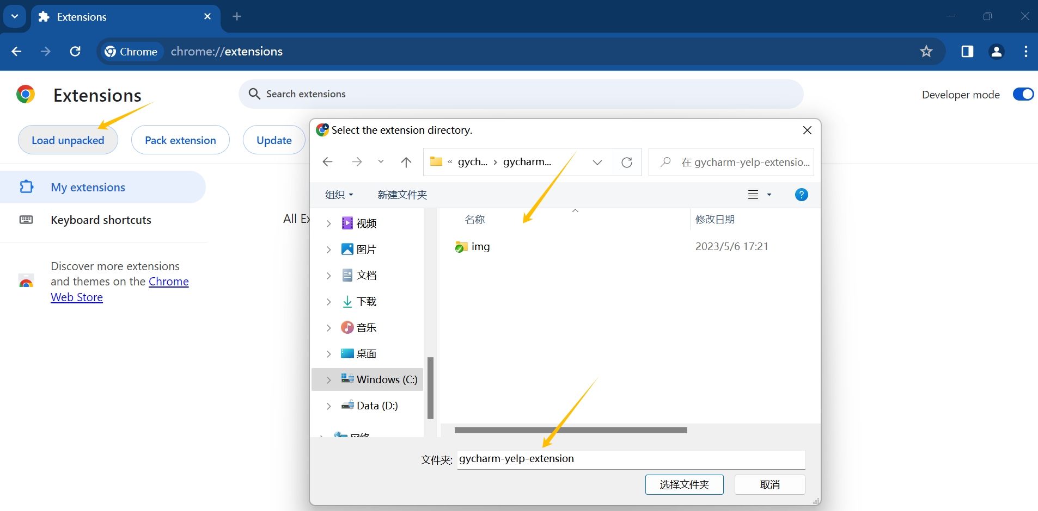This screenshot has width=1038, height=511.
Task: Click the Chrome forward arrow icon
Action: pyautogui.click(x=46, y=52)
